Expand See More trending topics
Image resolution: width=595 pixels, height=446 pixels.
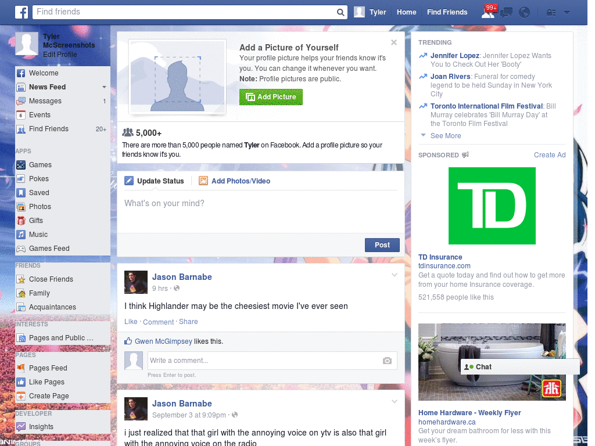pyautogui.click(x=446, y=136)
